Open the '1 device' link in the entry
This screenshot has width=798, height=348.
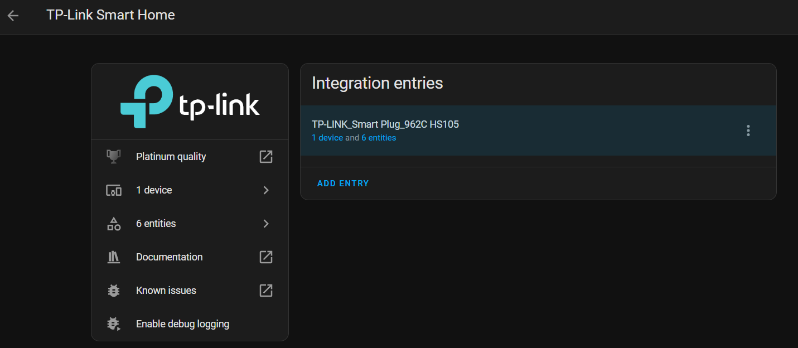click(x=327, y=138)
